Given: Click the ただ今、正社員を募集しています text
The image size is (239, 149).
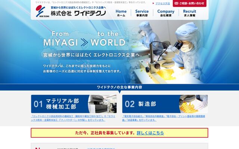Looking at the screenshot, I should click(x=105, y=133).
